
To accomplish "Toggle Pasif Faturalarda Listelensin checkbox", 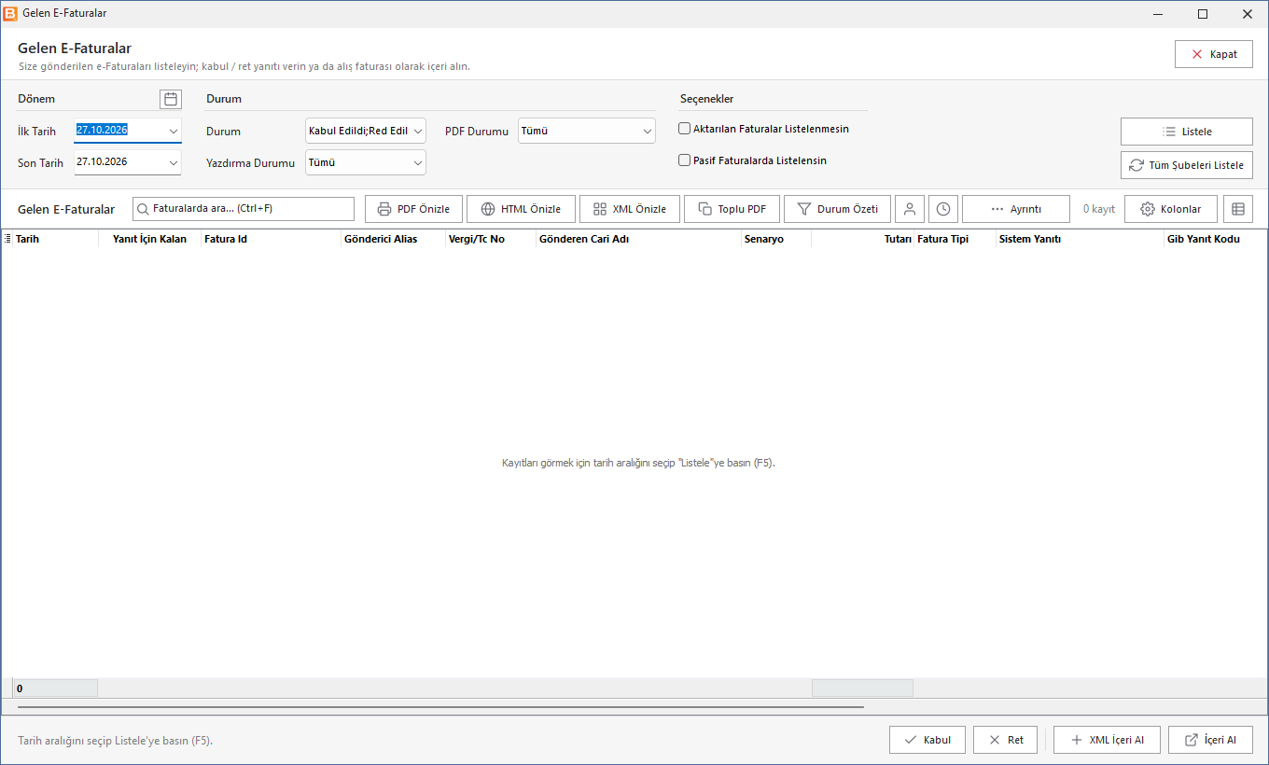I will coord(685,160).
